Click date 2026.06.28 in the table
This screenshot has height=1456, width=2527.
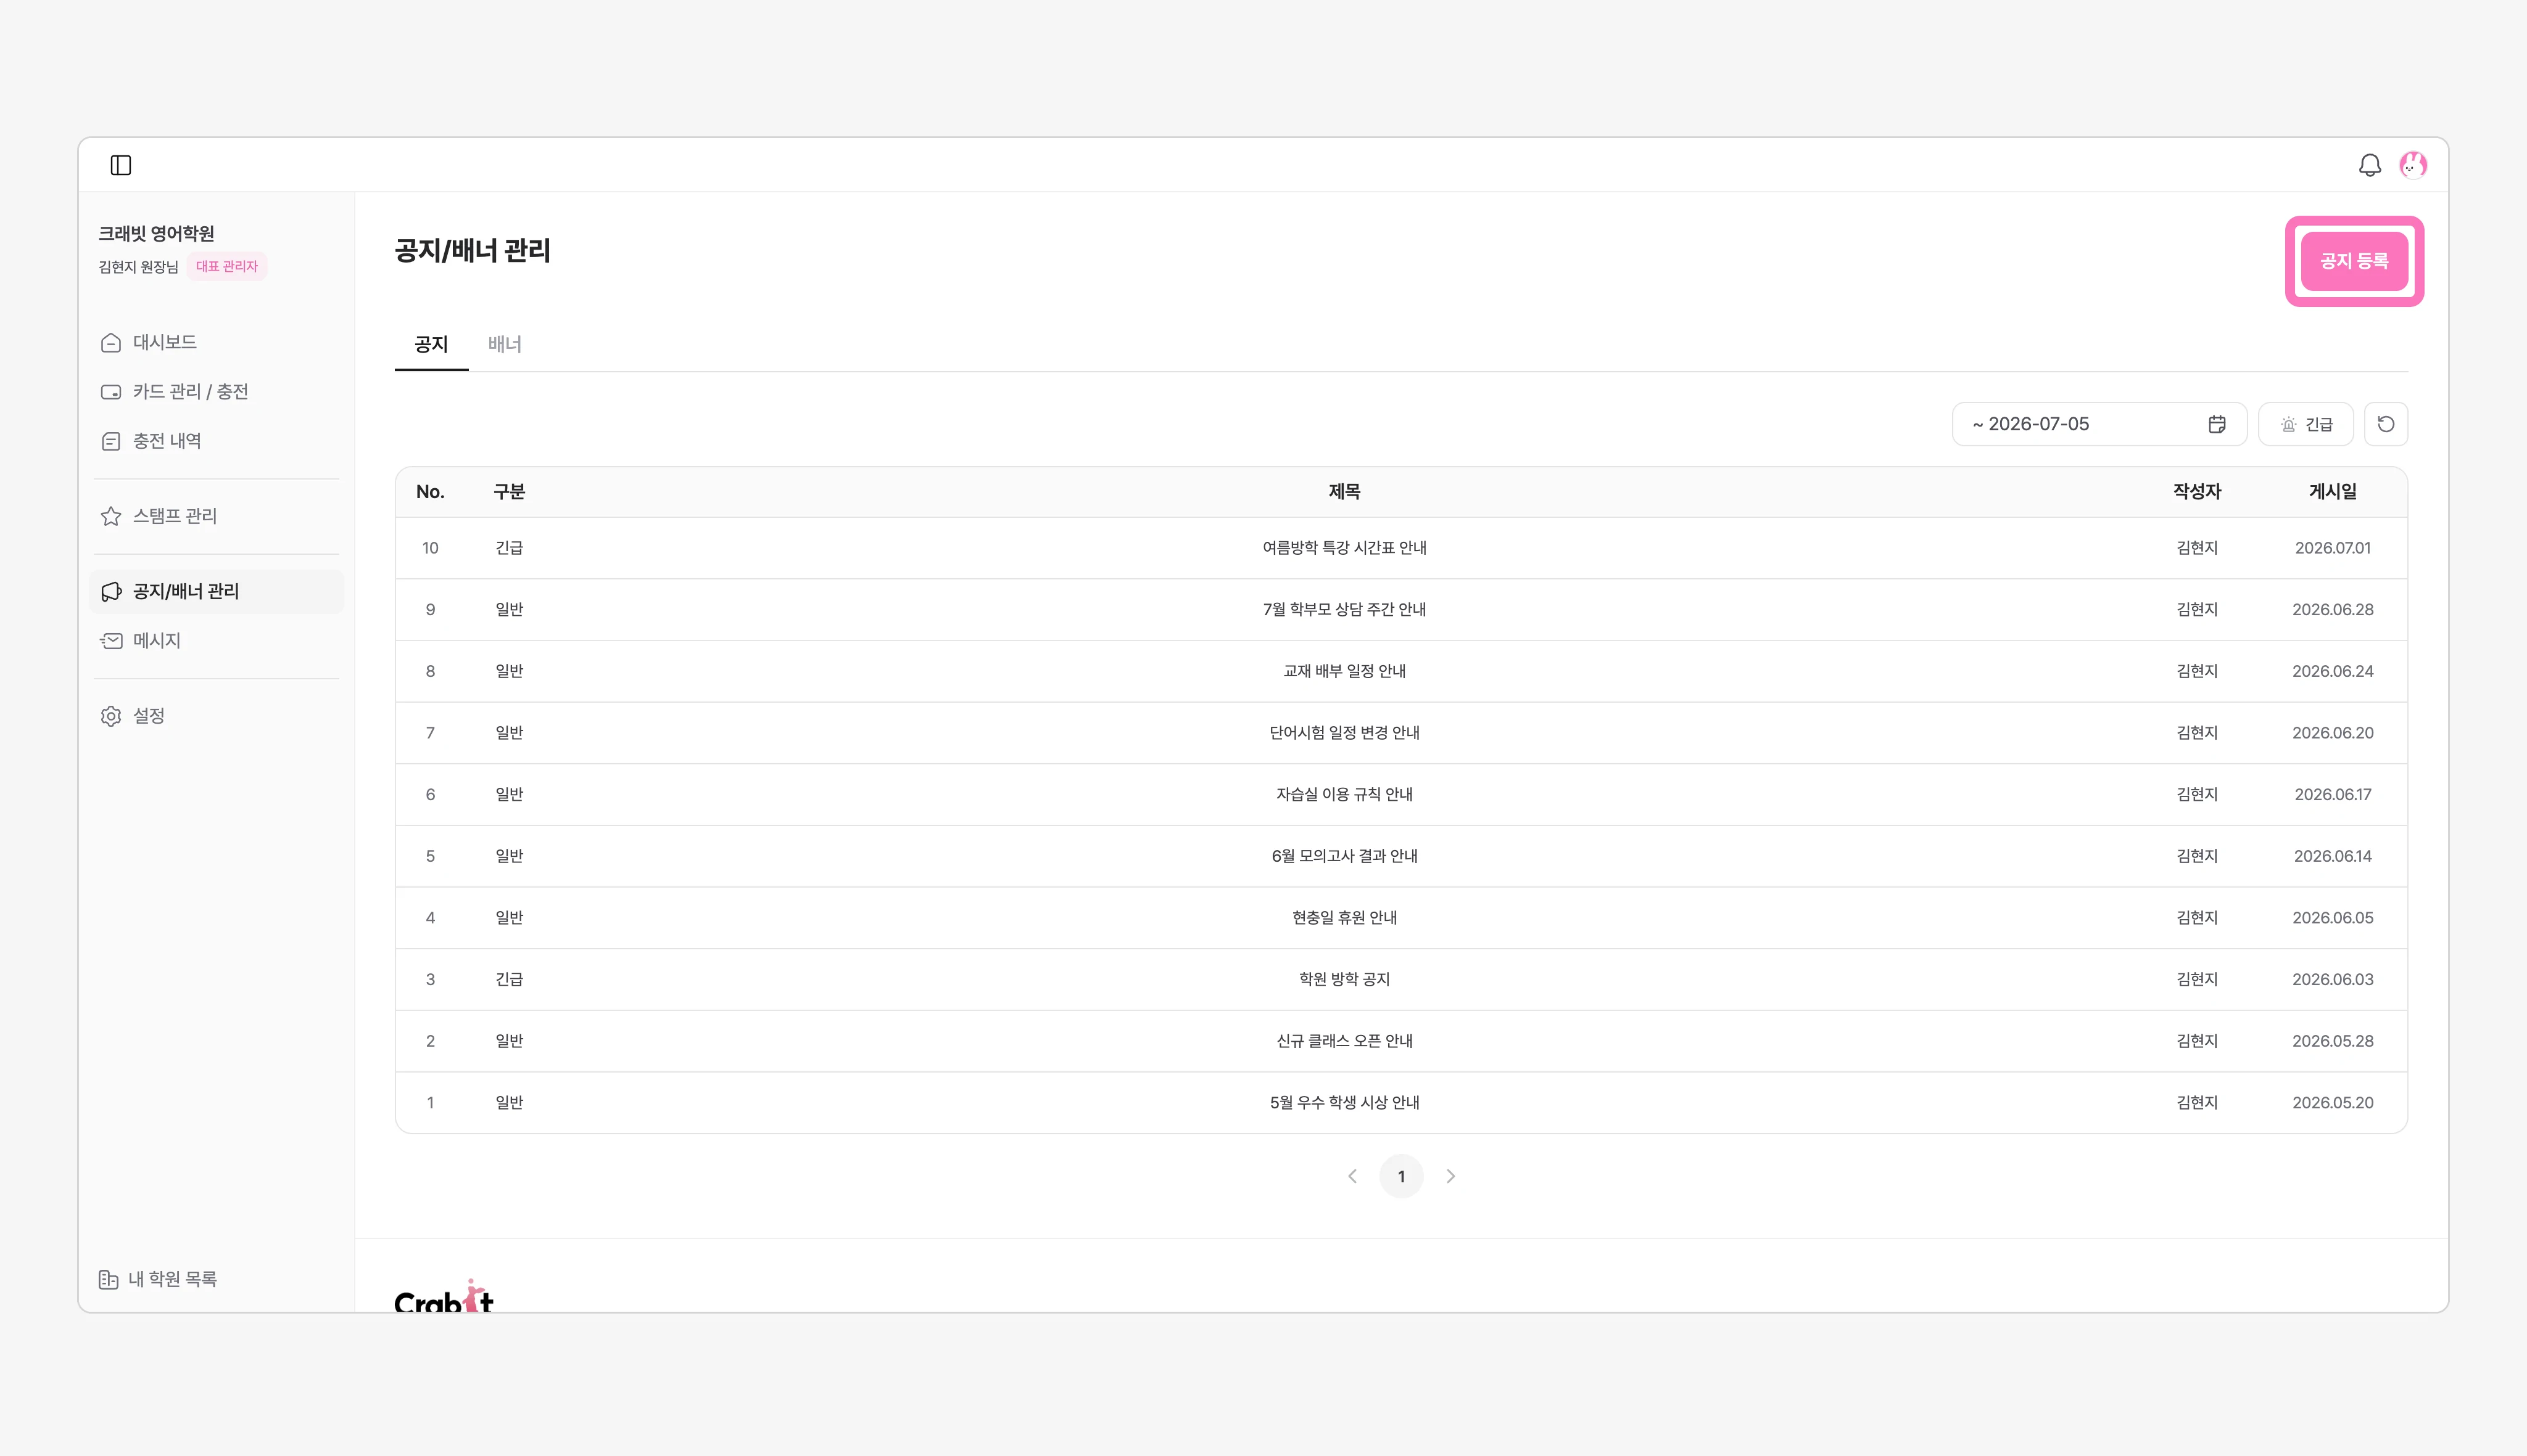coord(2333,610)
